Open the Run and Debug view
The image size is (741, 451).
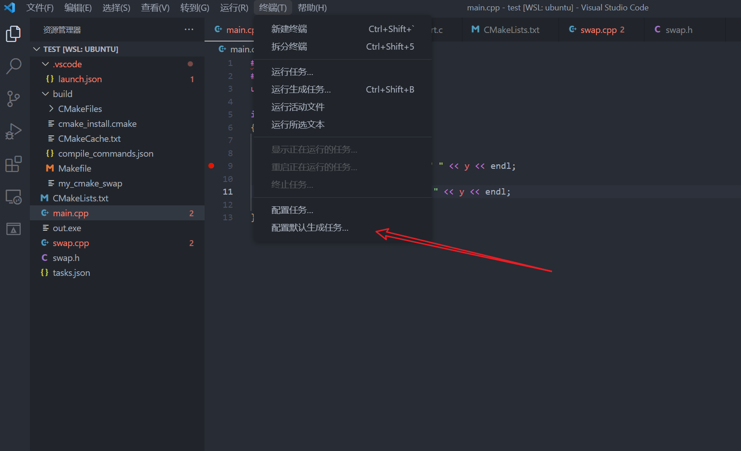click(x=14, y=131)
